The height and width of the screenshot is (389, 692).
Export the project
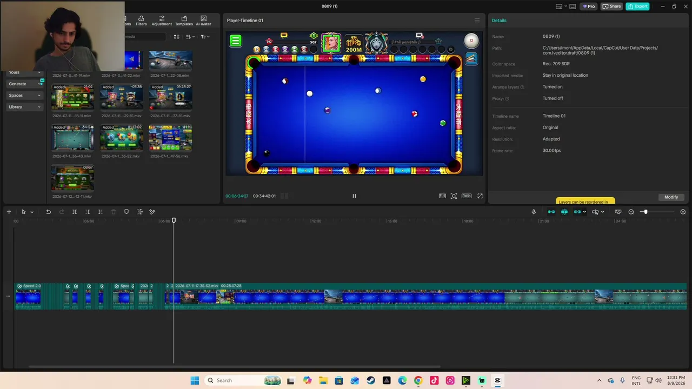point(638,6)
